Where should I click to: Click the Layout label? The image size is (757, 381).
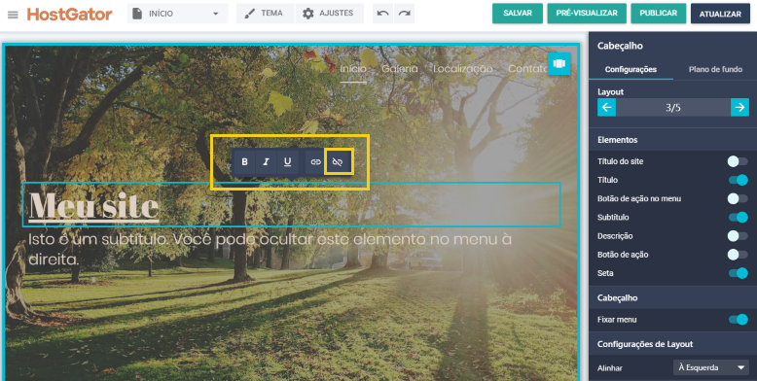coord(610,91)
